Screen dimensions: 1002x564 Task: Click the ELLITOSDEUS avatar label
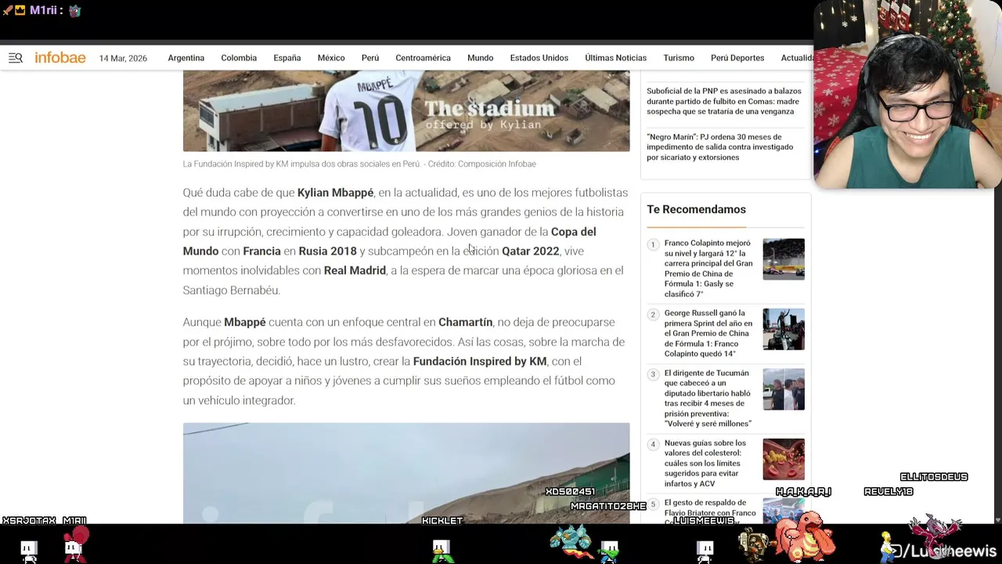(934, 477)
